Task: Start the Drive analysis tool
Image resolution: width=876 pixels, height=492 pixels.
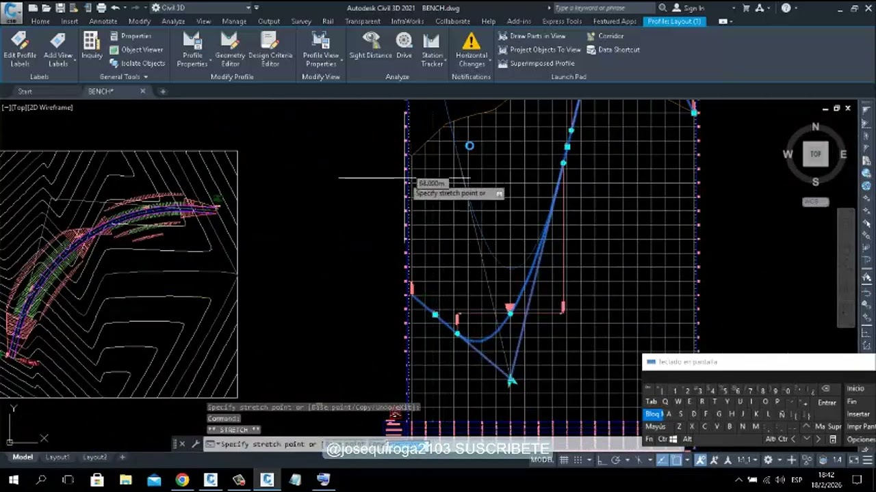Action: (404, 46)
